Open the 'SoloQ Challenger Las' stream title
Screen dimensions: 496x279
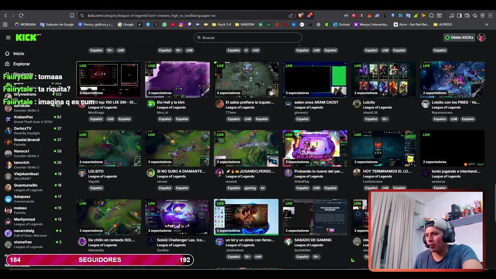(181, 240)
